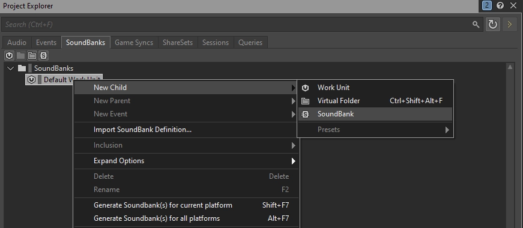Open the ShareSets tab
The image size is (523, 228).
[178, 43]
